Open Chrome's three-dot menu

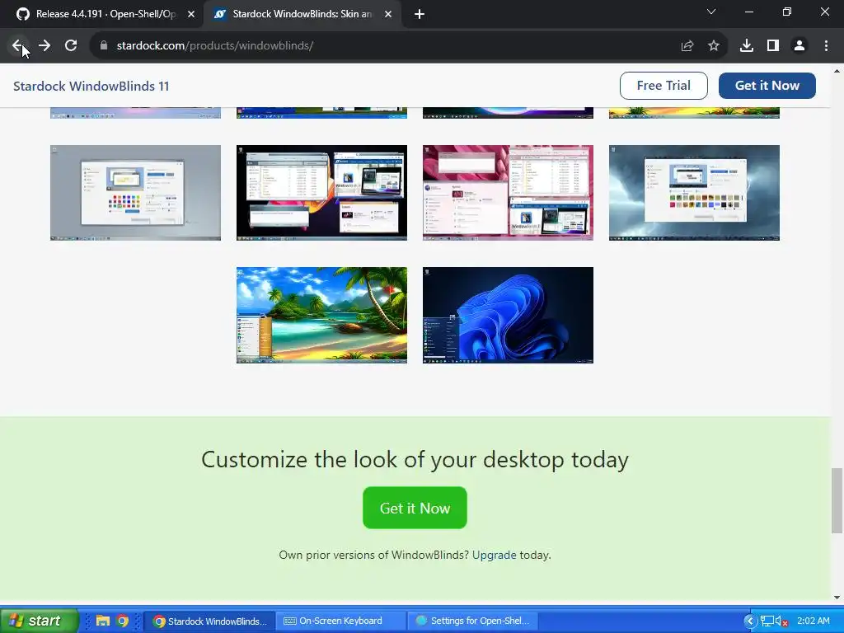pos(826,46)
